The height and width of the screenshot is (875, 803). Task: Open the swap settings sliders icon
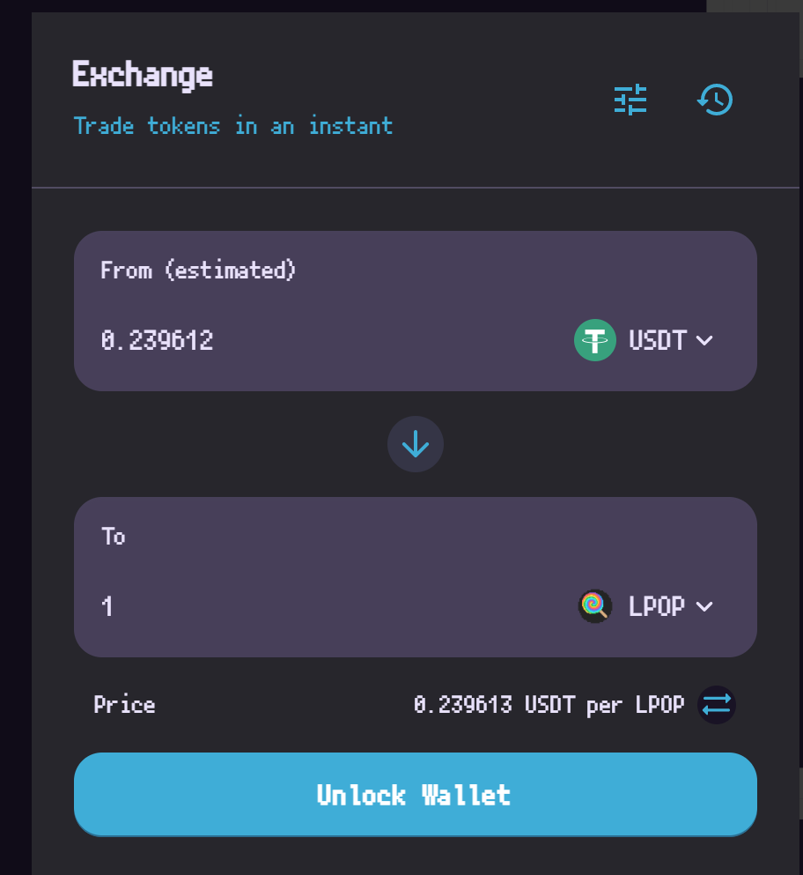630,100
